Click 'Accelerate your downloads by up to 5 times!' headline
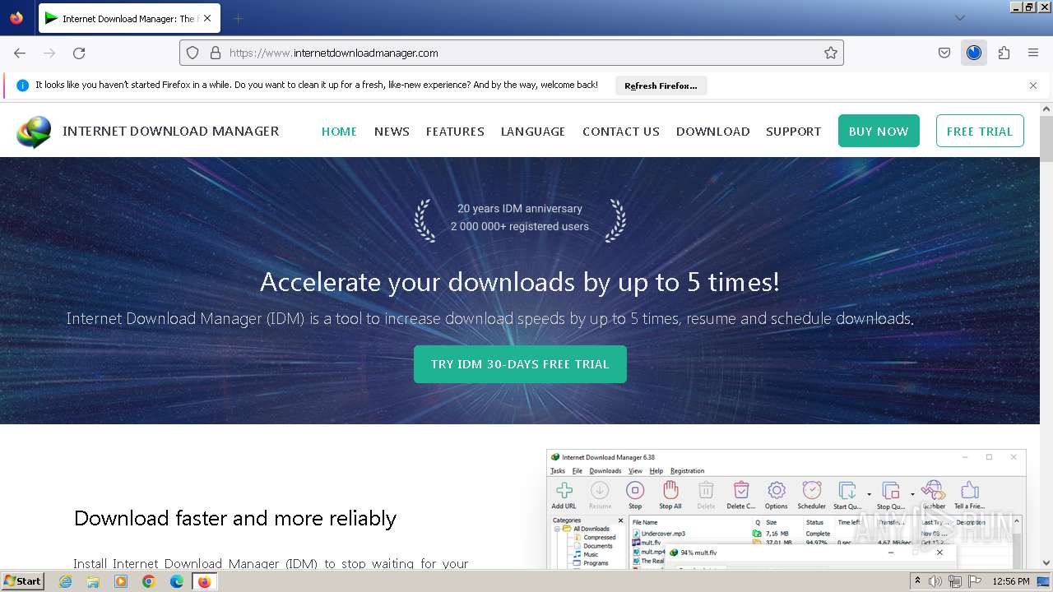Image resolution: width=1053 pixels, height=592 pixels. [520, 282]
